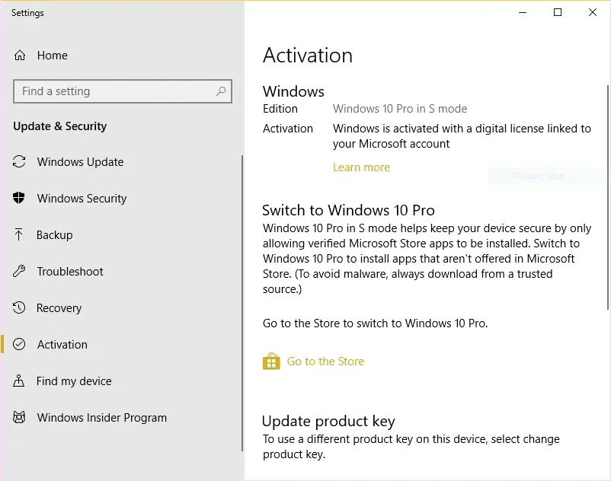
Task: Click the Home house icon
Action: point(20,56)
